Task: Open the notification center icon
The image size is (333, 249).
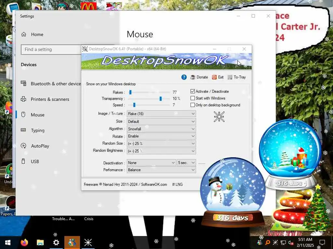Action: pyautogui.click(x=322, y=243)
